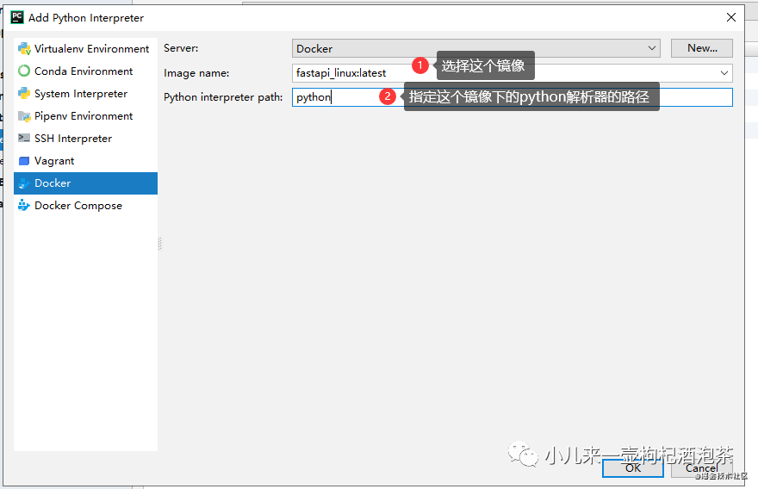Click the PyCharm logo in title bar
The image size is (758, 489).
pyautogui.click(x=17, y=18)
